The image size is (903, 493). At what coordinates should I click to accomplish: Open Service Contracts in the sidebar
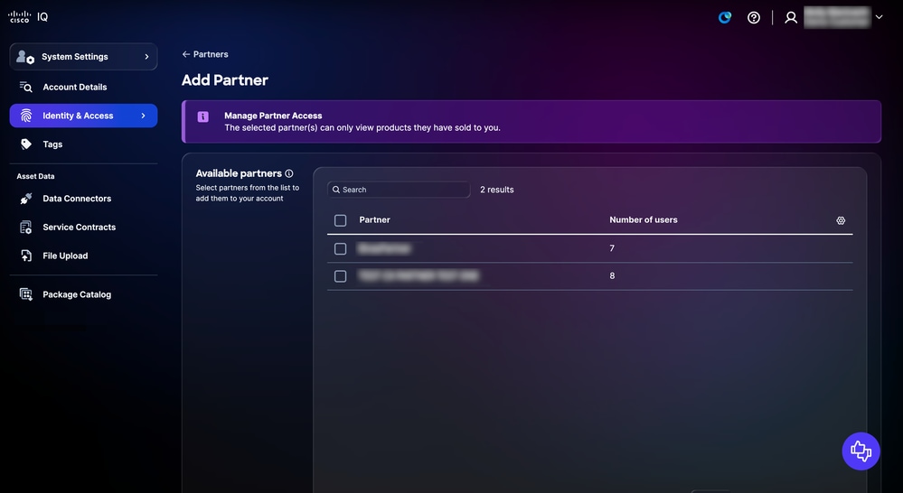pyautogui.click(x=83, y=228)
